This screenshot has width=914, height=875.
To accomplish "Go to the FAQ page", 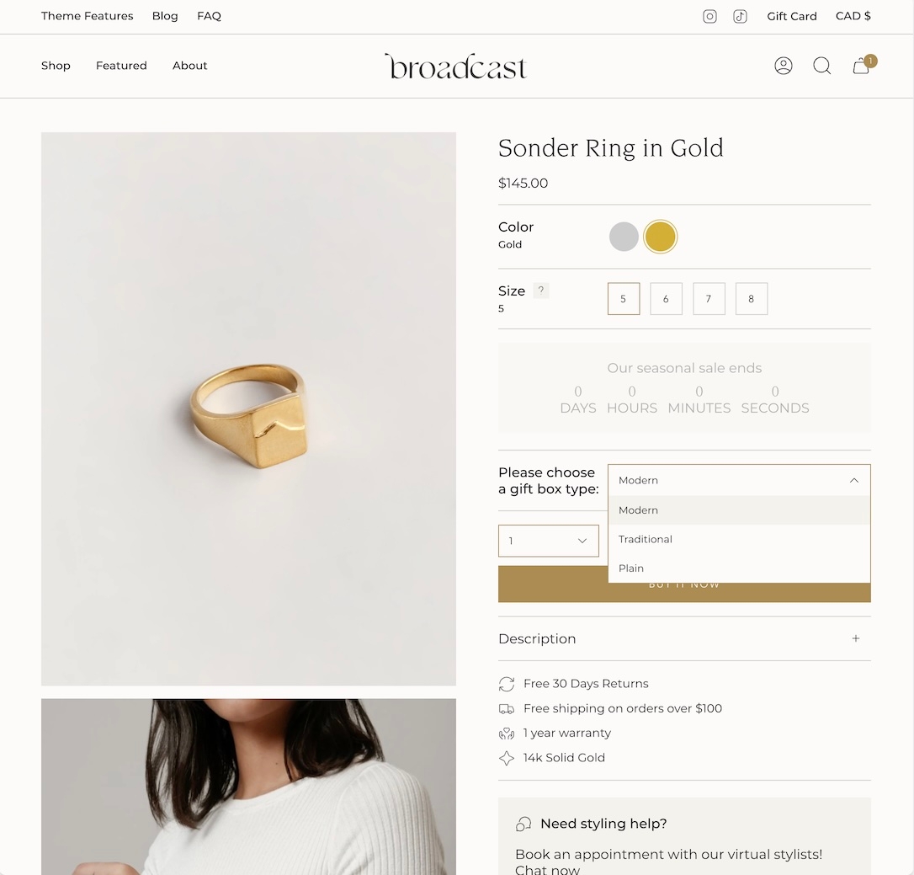I will [x=209, y=16].
